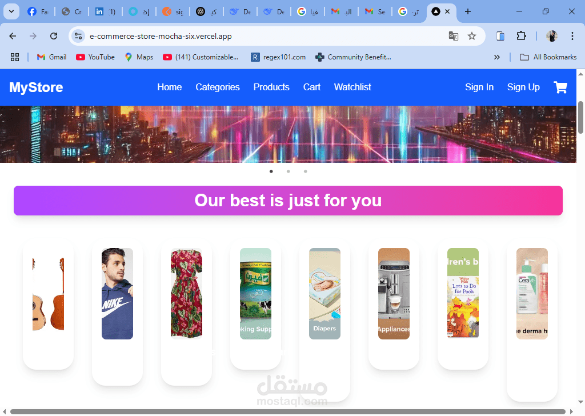Open Chrome three-dot menu

[x=572, y=36]
